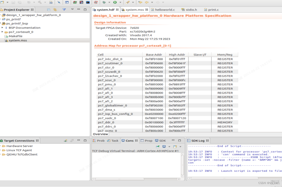Click the red circular target toolbar icon
Viewport: 282px width, 187px height.
pos(96,2)
